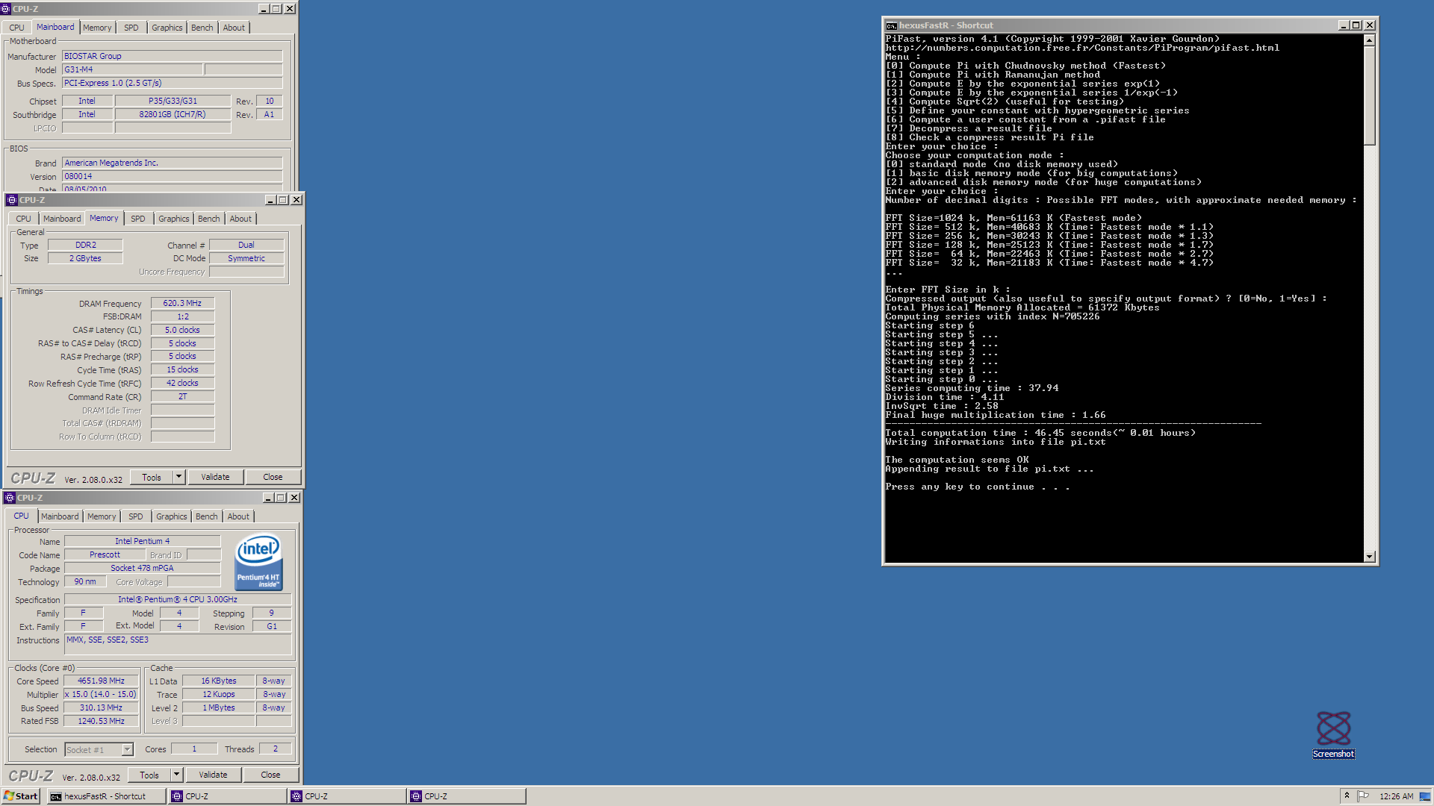
Task: Click console scrollbar down arrow
Action: click(x=1369, y=557)
